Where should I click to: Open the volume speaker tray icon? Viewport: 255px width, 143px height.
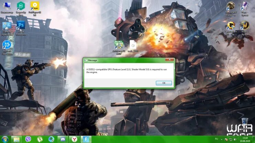(x=235, y=139)
